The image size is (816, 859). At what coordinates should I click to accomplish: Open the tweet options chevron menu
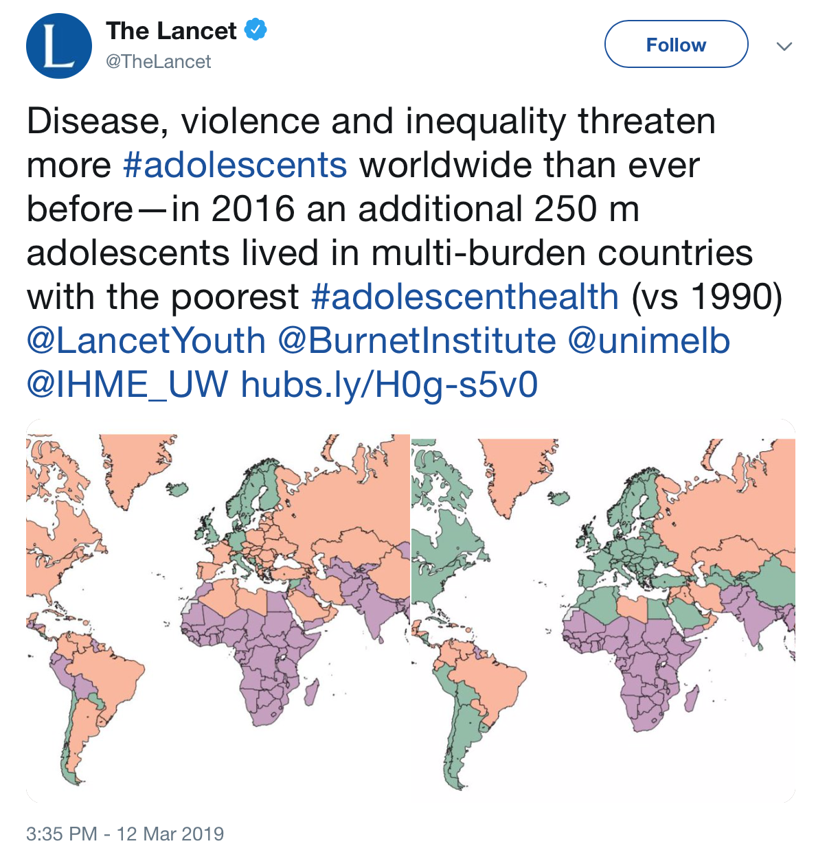pyautogui.click(x=784, y=46)
